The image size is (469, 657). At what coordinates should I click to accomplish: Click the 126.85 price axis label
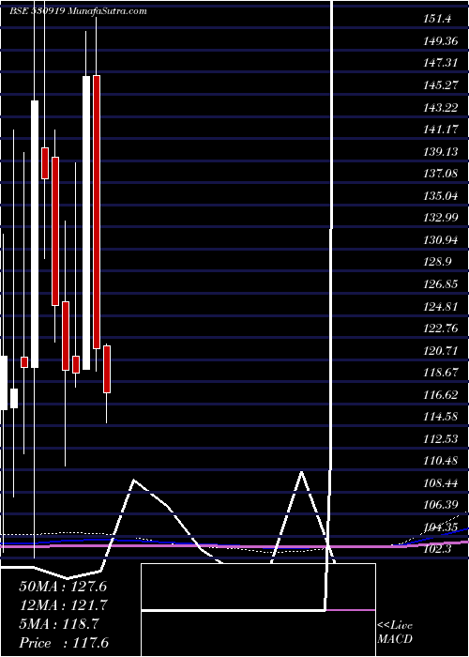click(x=440, y=284)
